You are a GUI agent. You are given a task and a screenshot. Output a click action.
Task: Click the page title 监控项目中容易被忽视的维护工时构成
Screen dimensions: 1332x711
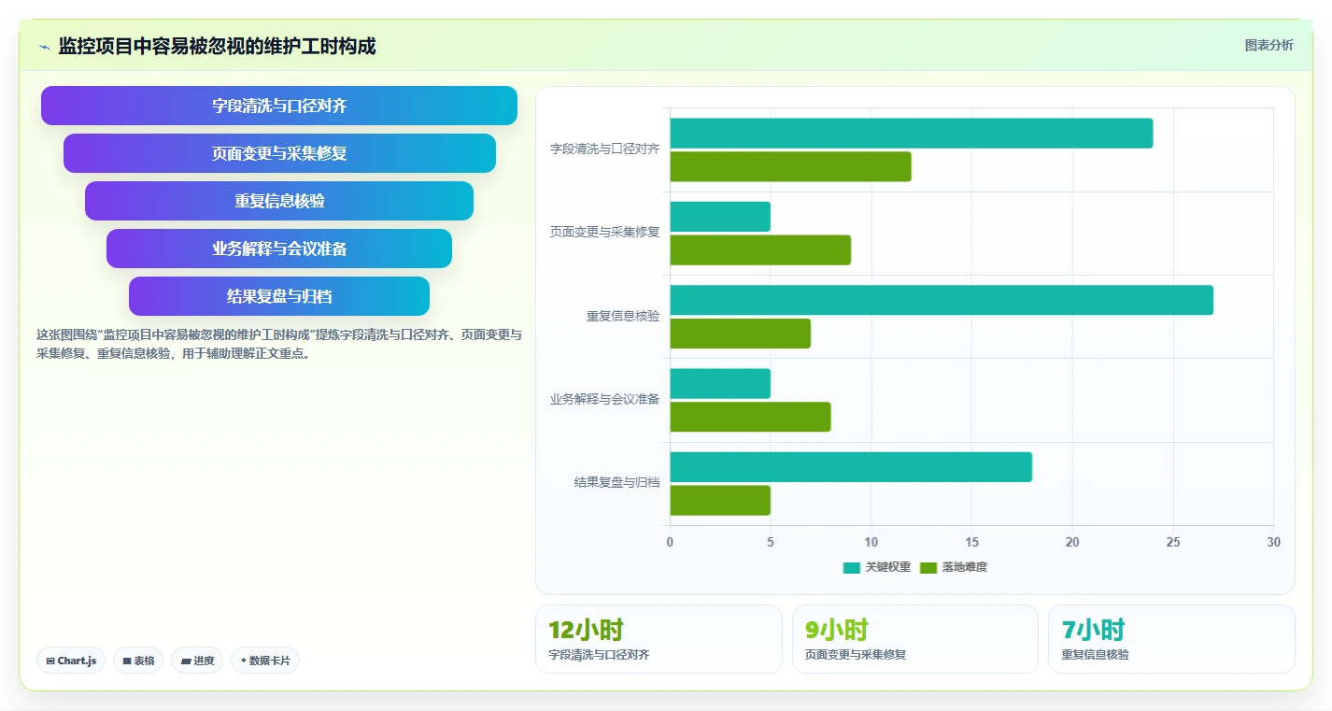pos(217,46)
